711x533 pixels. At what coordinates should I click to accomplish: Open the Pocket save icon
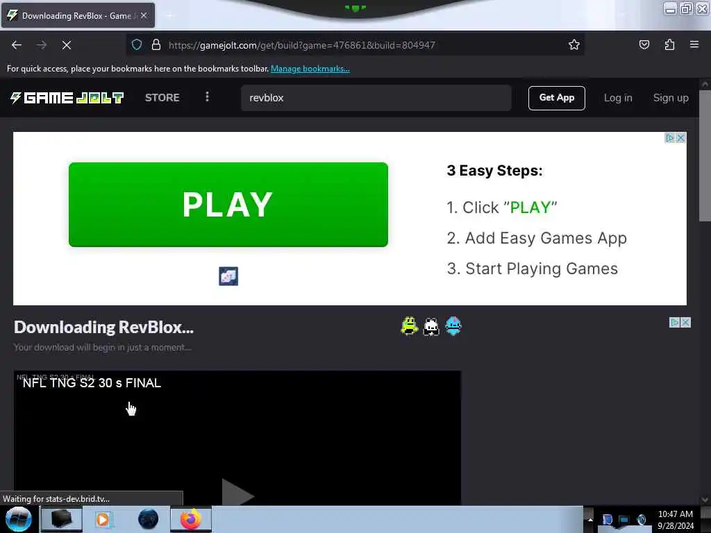[644, 44]
